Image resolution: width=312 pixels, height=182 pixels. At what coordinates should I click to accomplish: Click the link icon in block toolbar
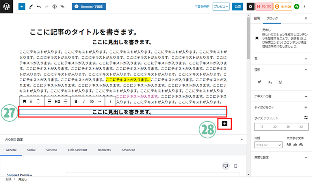pos(92,102)
